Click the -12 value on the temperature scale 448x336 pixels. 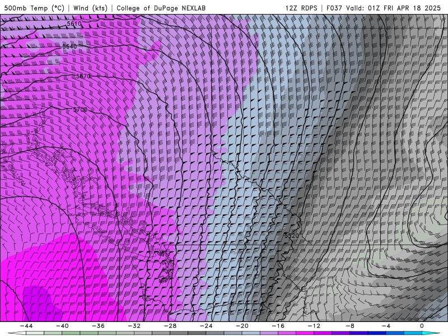point(314,326)
